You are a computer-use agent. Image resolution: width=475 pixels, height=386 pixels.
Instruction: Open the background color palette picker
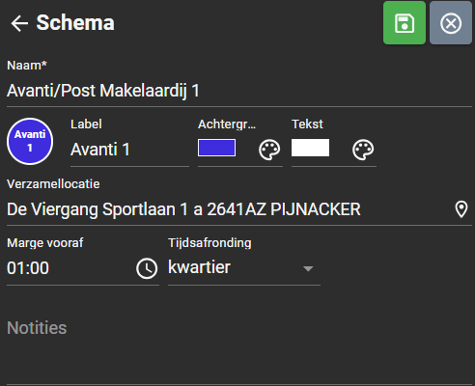269,150
